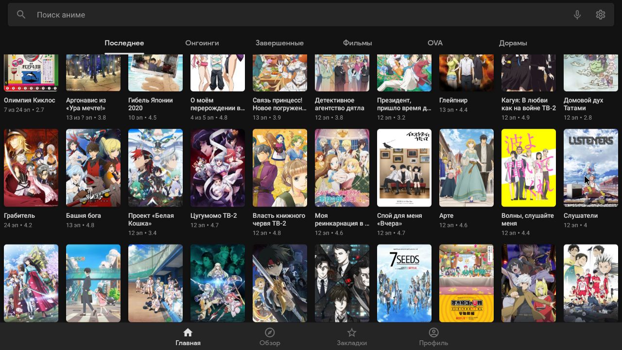Switch to the Последнее tab
This screenshot has height=350, width=622.
coord(124,43)
